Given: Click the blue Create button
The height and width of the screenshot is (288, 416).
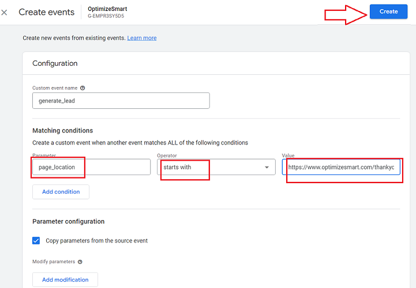Looking at the screenshot, I should click(x=388, y=12).
